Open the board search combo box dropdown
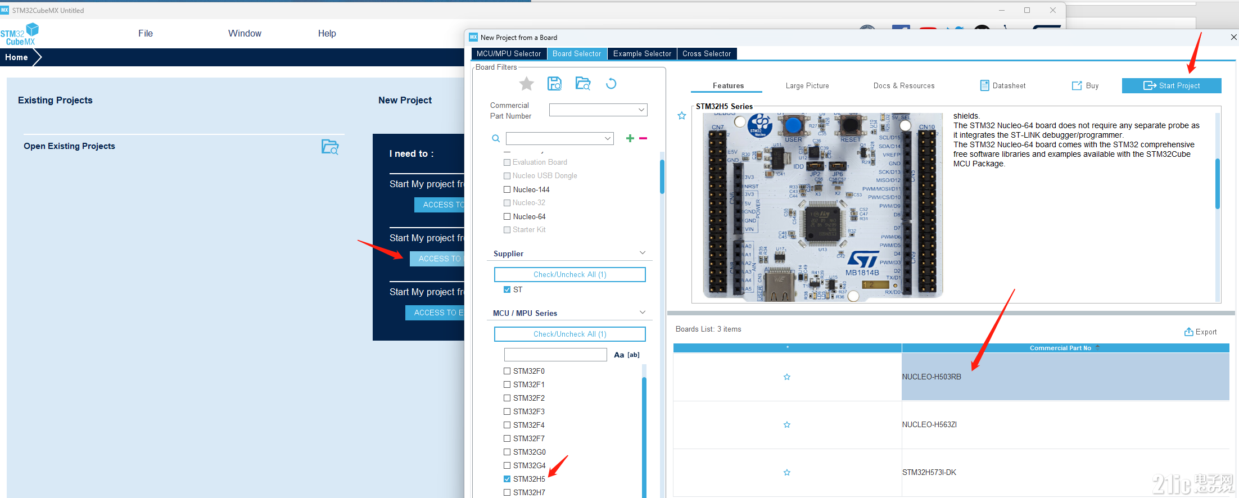 pos(608,138)
